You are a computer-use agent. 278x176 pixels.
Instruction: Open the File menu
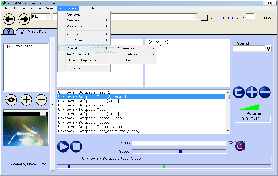click(5, 8)
